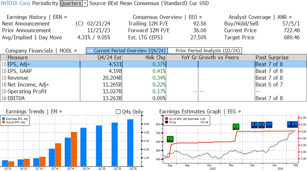Image resolution: width=307 pixels, height=171 pixels.
Task: Click the blue Estimate EPS, Adj legend swatch
Action: point(4,119)
